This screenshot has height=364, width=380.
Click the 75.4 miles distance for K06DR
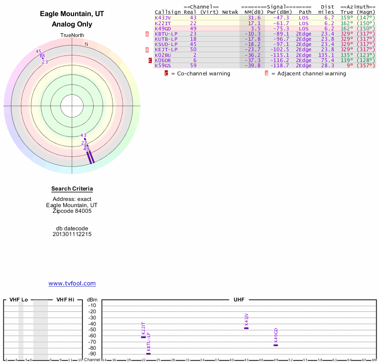(x=328, y=60)
